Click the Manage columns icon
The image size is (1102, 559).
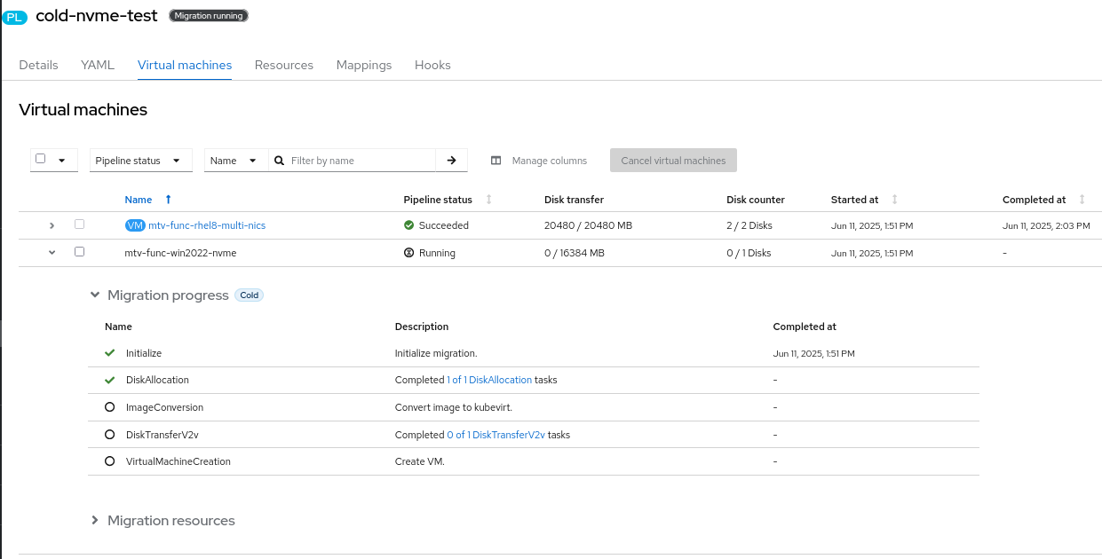496,161
